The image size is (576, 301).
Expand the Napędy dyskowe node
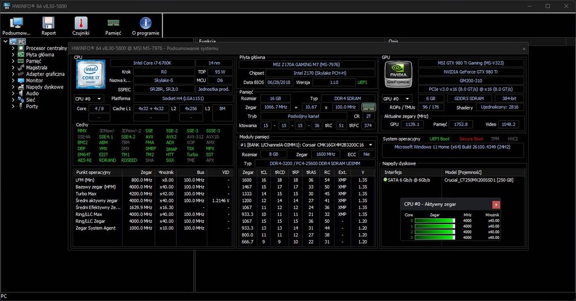(13, 87)
